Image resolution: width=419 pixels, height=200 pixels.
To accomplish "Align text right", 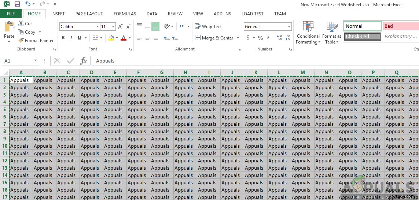I will 155,38.
